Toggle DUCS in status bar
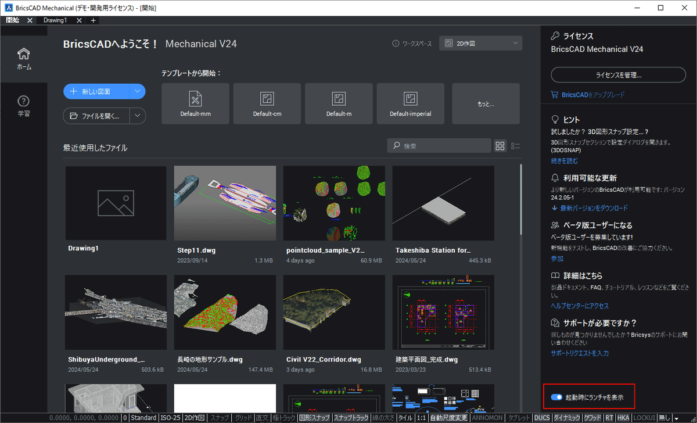 (542, 418)
